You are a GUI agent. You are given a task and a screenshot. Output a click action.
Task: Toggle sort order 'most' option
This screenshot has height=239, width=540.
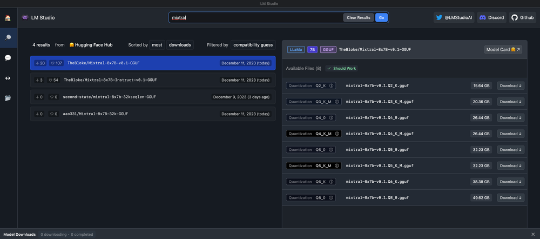(157, 45)
